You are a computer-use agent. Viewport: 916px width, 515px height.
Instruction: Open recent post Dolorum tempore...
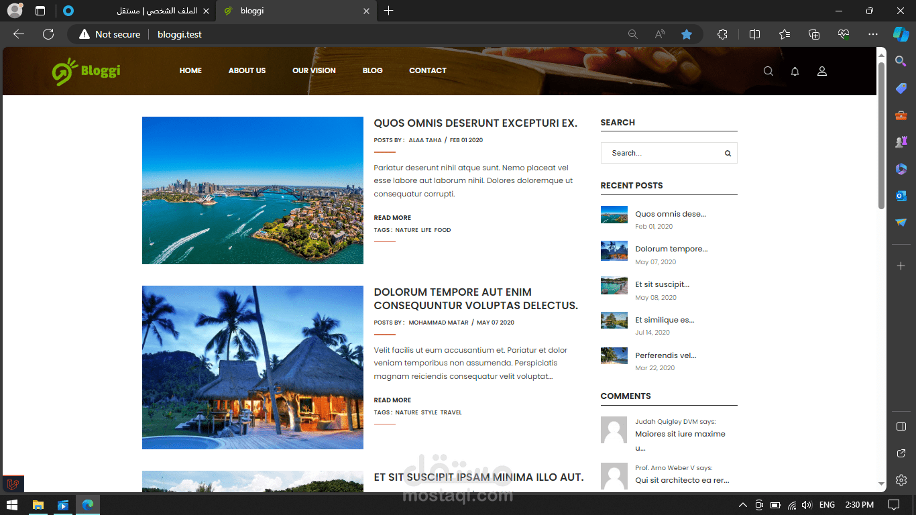tap(671, 249)
